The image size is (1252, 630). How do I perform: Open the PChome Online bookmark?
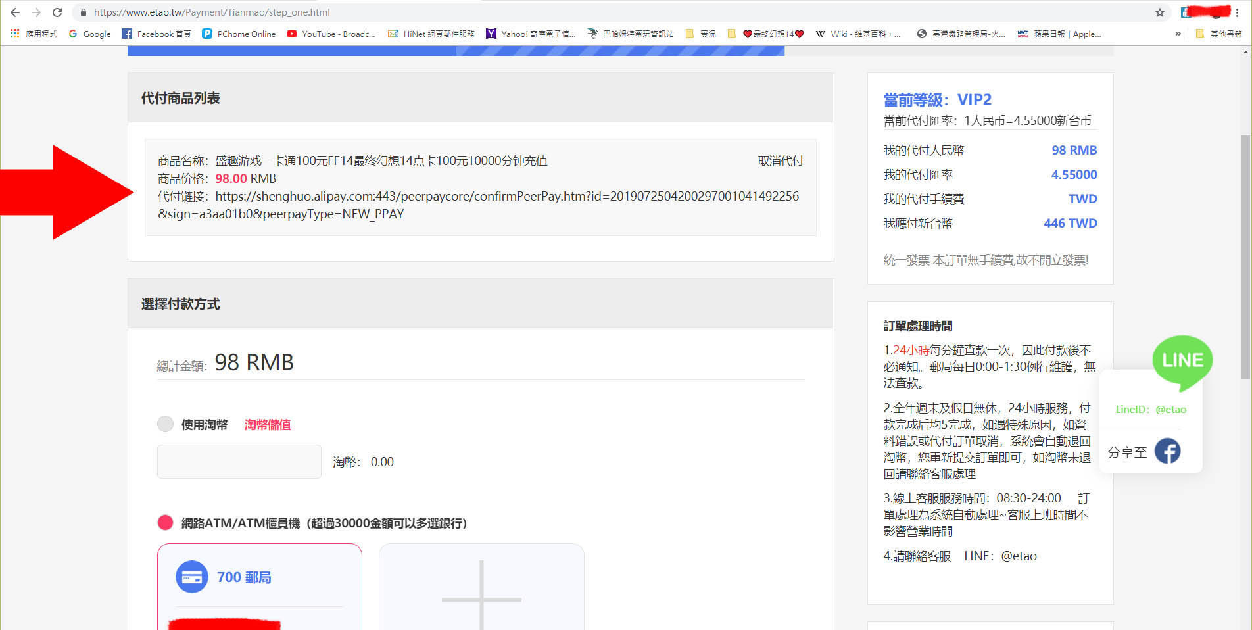click(x=239, y=34)
